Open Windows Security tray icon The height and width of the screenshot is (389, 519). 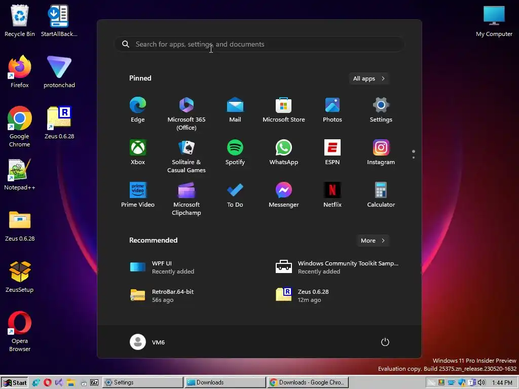[x=462, y=382]
